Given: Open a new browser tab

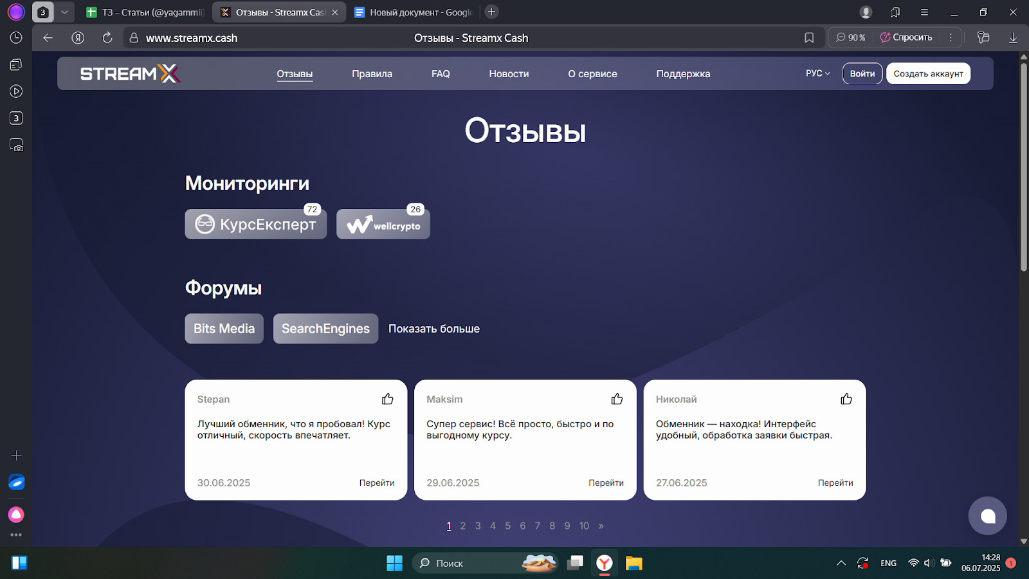Looking at the screenshot, I should point(491,12).
